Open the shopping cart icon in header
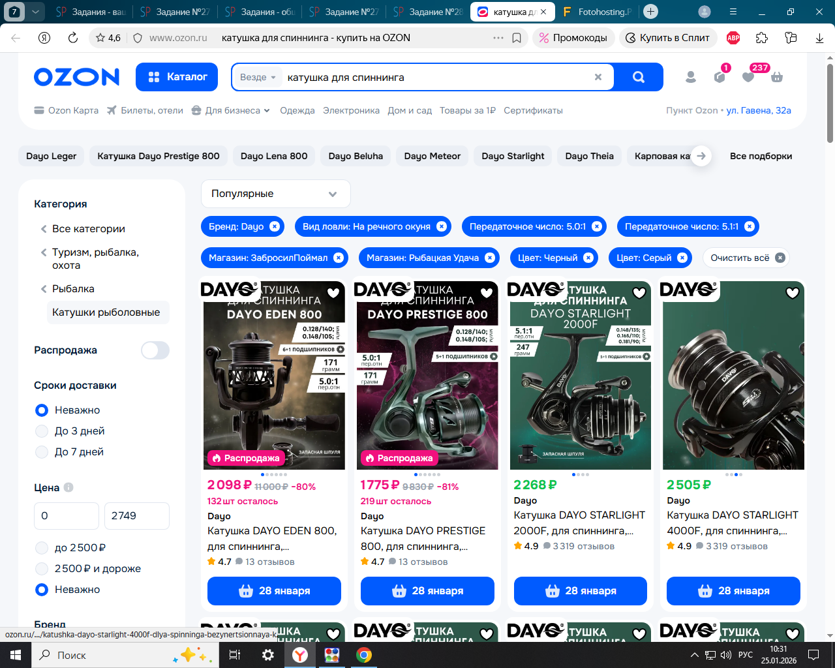 777,77
